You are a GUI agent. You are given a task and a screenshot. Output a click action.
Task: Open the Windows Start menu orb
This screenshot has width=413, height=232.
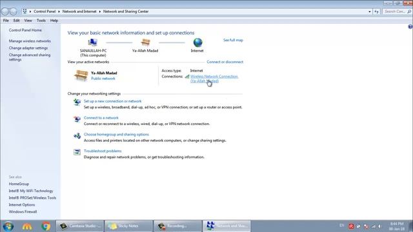[8, 226]
